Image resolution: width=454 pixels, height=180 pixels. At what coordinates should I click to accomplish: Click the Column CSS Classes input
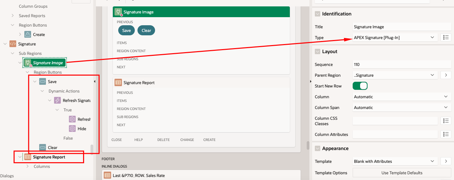(395, 121)
